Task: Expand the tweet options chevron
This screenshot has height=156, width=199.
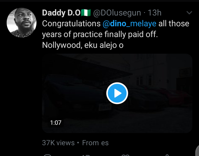Action: coord(189,12)
